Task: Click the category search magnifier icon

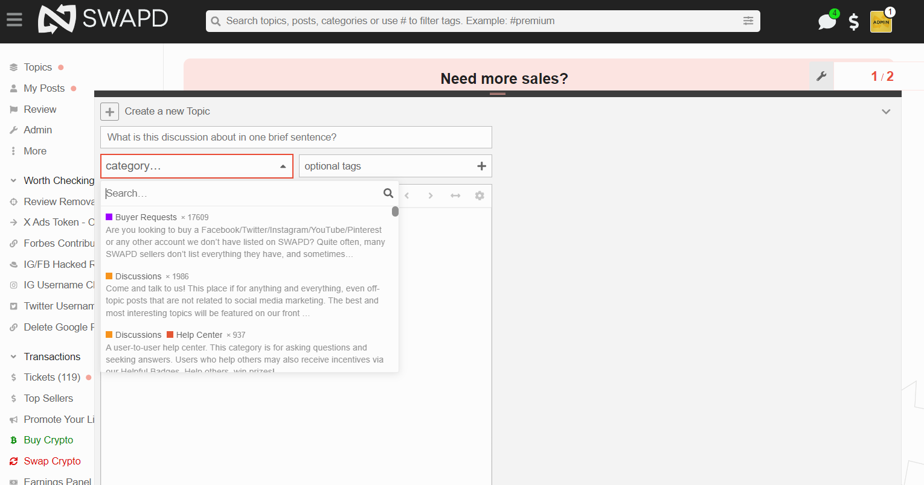Action: (388, 193)
